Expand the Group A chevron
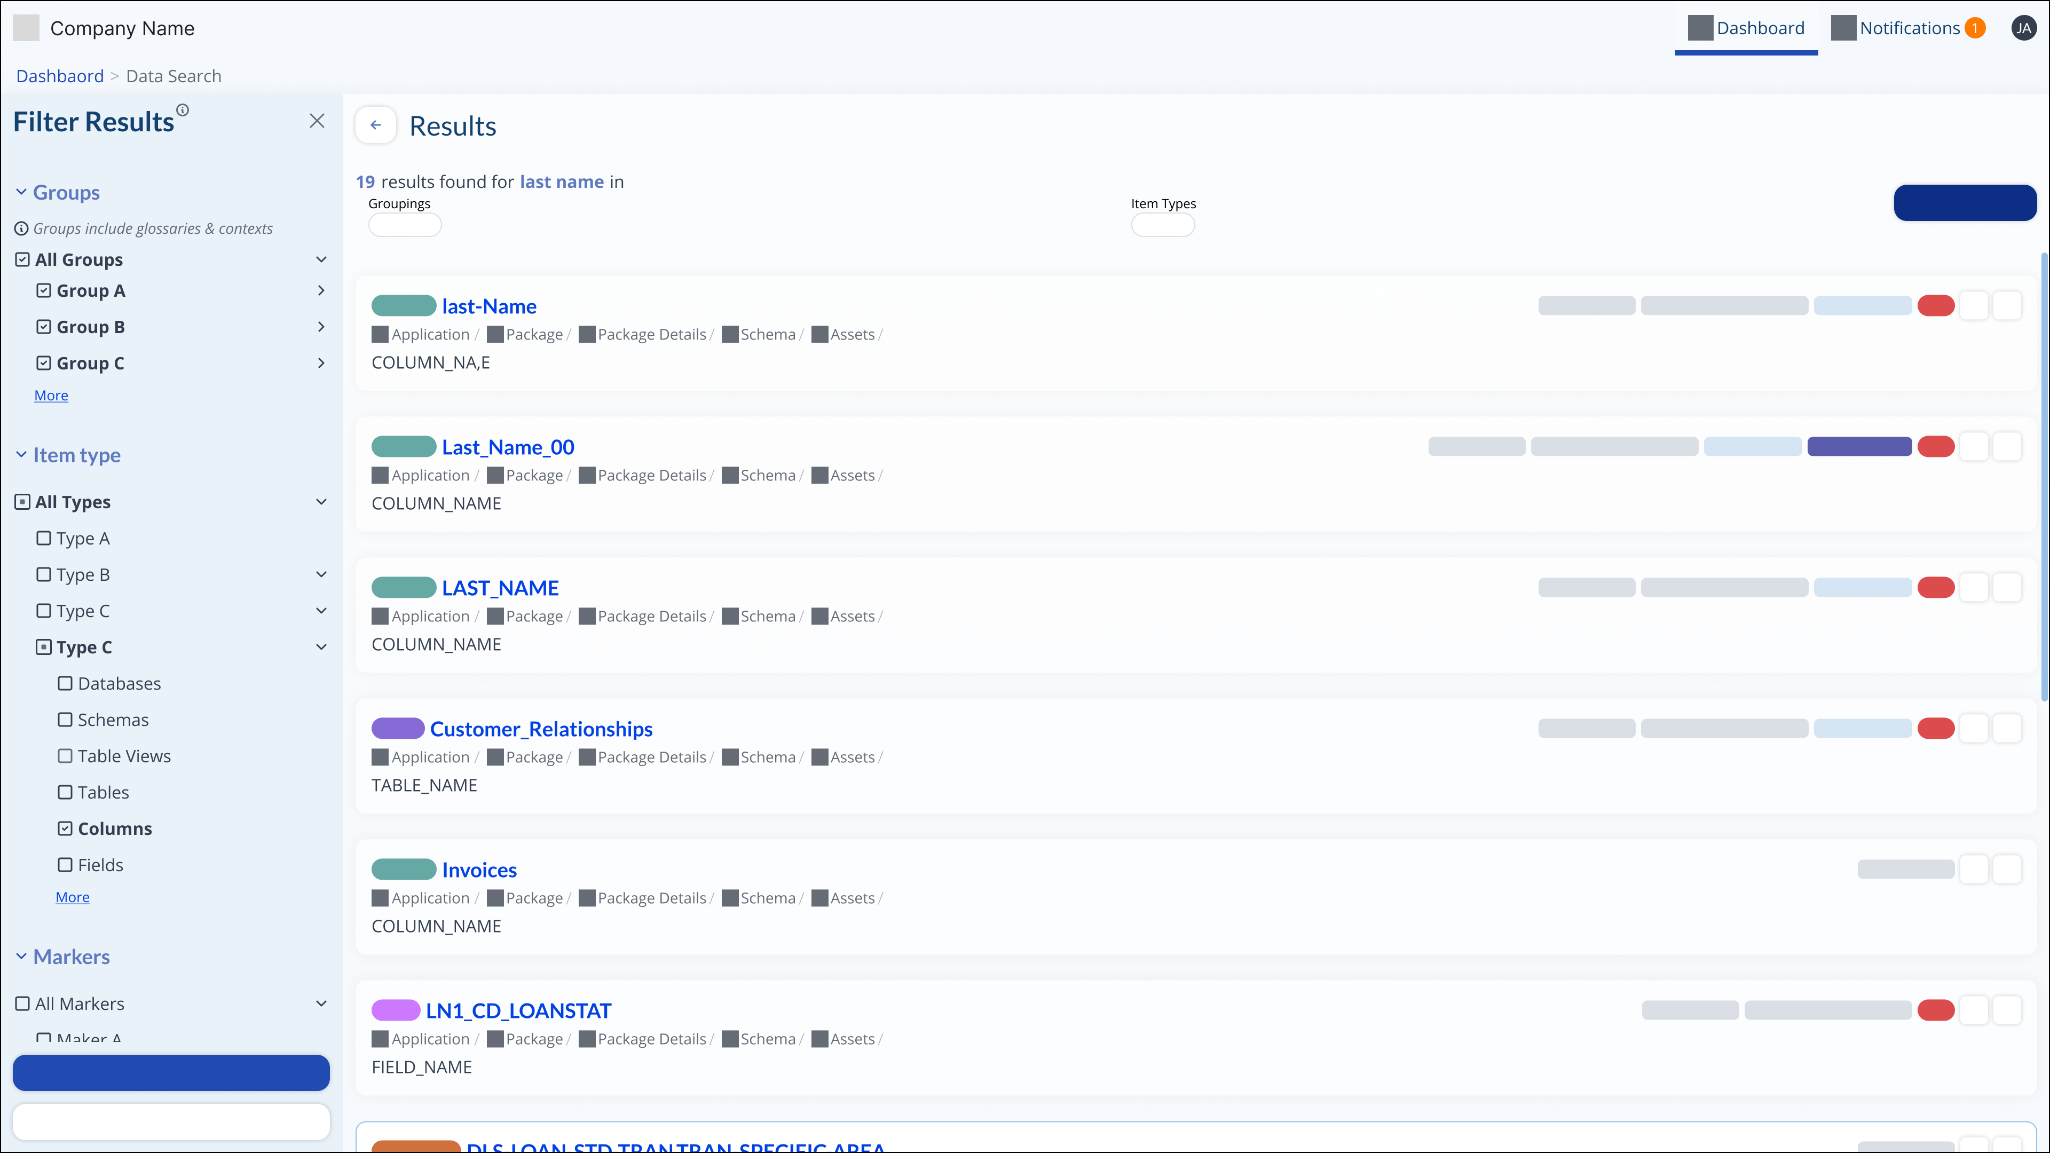 pyautogui.click(x=321, y=290)
